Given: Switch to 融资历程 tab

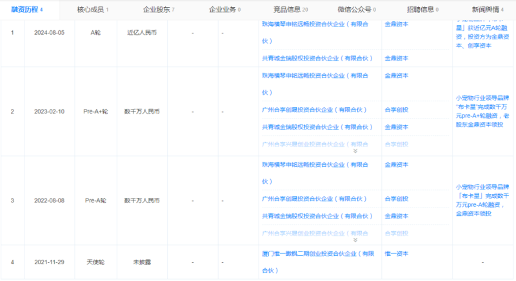Looking at the screenshot, I should pos(27,10).
